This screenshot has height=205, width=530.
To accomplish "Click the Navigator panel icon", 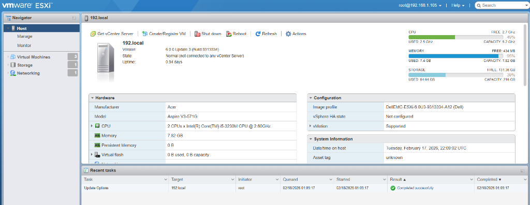I will click(x=8, y=18).
